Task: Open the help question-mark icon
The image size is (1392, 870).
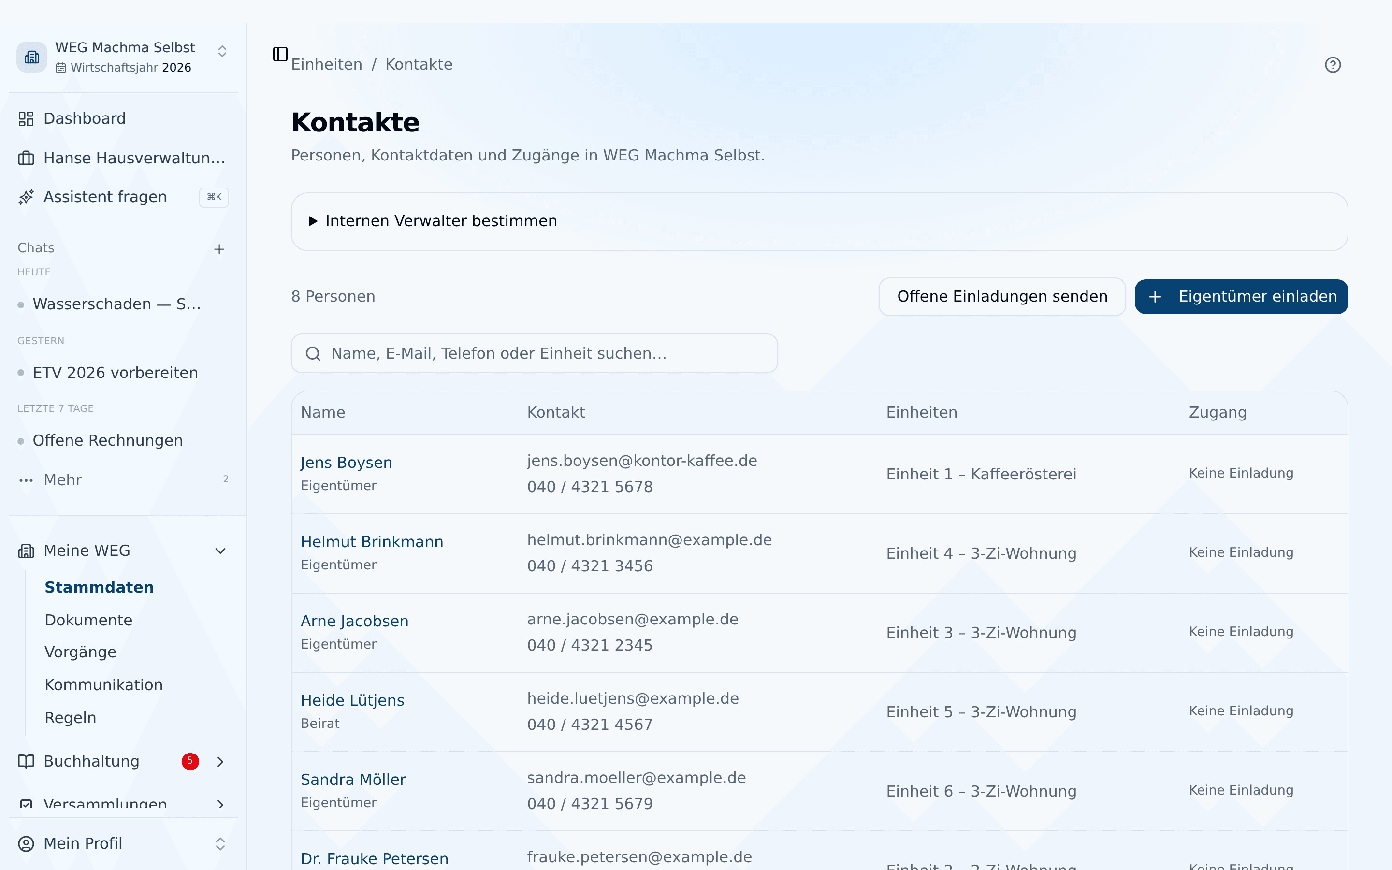Action: (1332, 65)
